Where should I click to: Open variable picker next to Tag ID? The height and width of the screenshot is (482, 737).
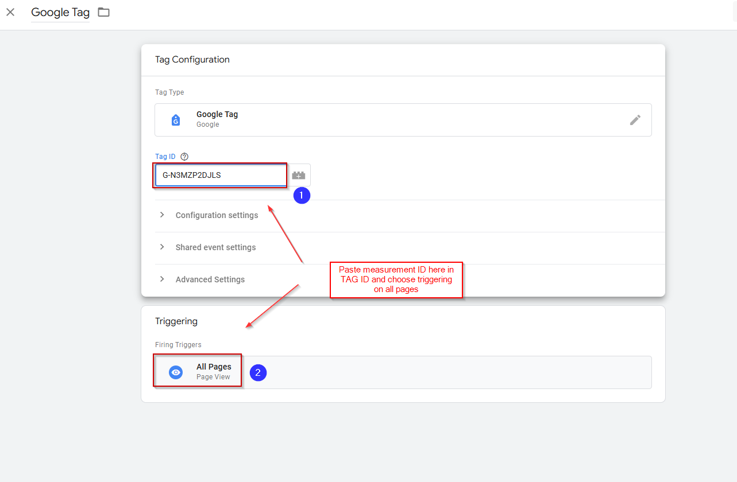point(299,175)
